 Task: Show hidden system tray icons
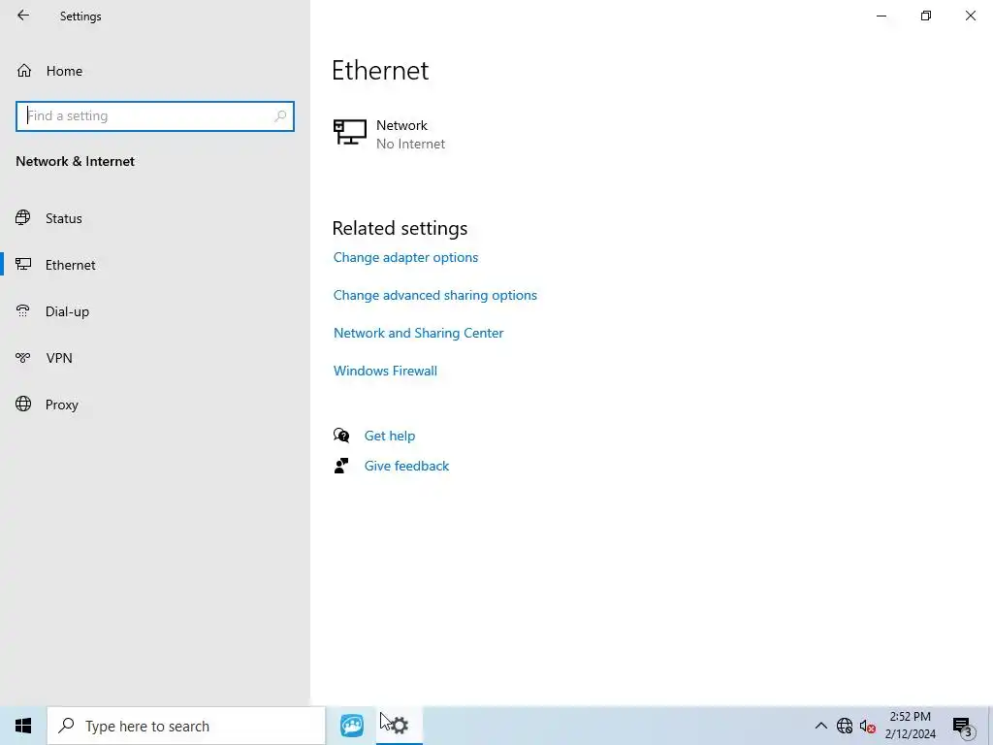coord(820,726)
